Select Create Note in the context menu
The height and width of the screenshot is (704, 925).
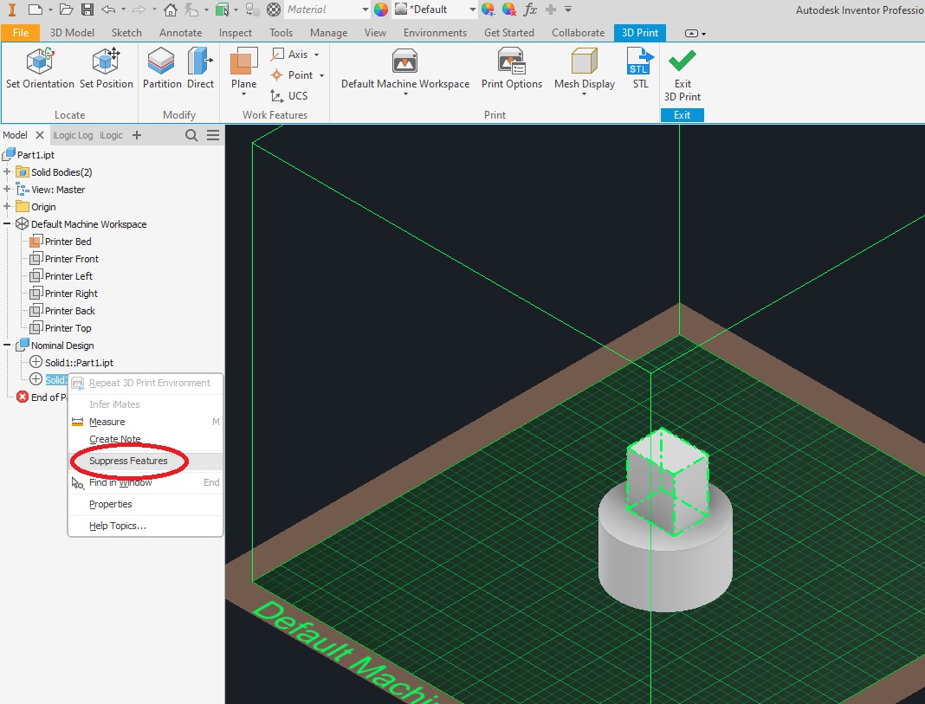pos(146,439)
